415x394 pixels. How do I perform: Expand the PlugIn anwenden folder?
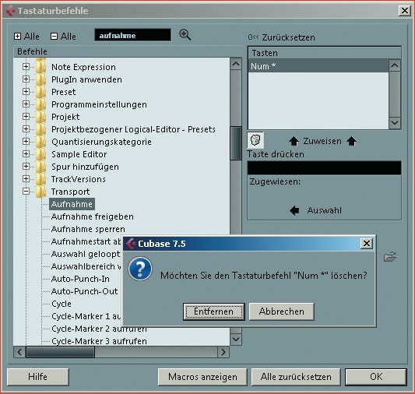coord(26,79)
